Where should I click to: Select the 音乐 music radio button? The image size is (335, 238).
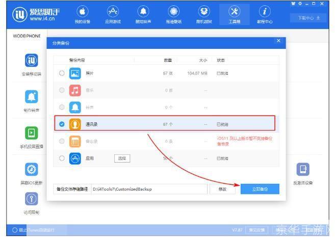[x=62, y=90]
